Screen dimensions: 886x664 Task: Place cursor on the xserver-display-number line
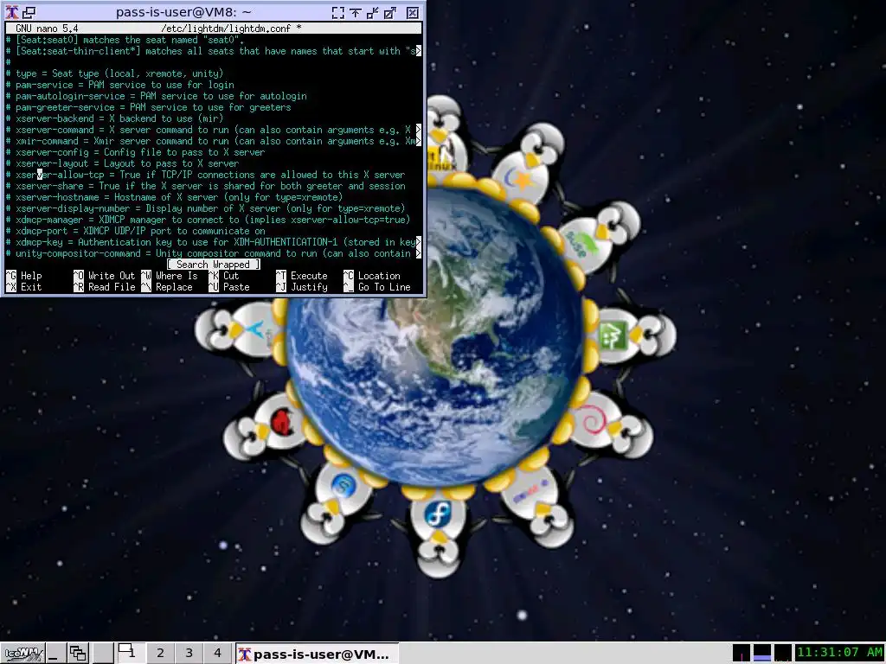tap(205, 208)
